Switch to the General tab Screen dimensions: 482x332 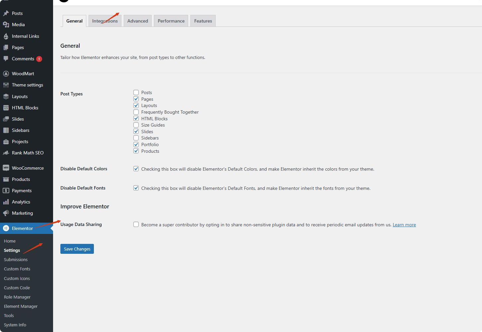click(x=74, y=21)
